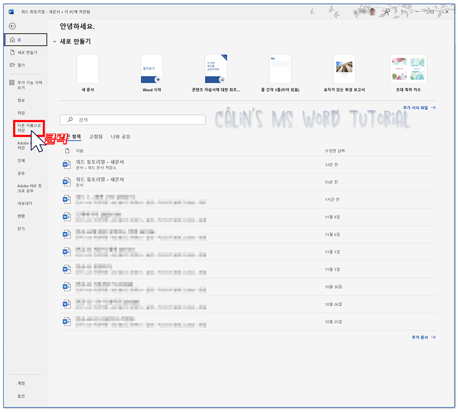
Task: Click the 1시간 전 modified date
Action: [x=332, y=199]
